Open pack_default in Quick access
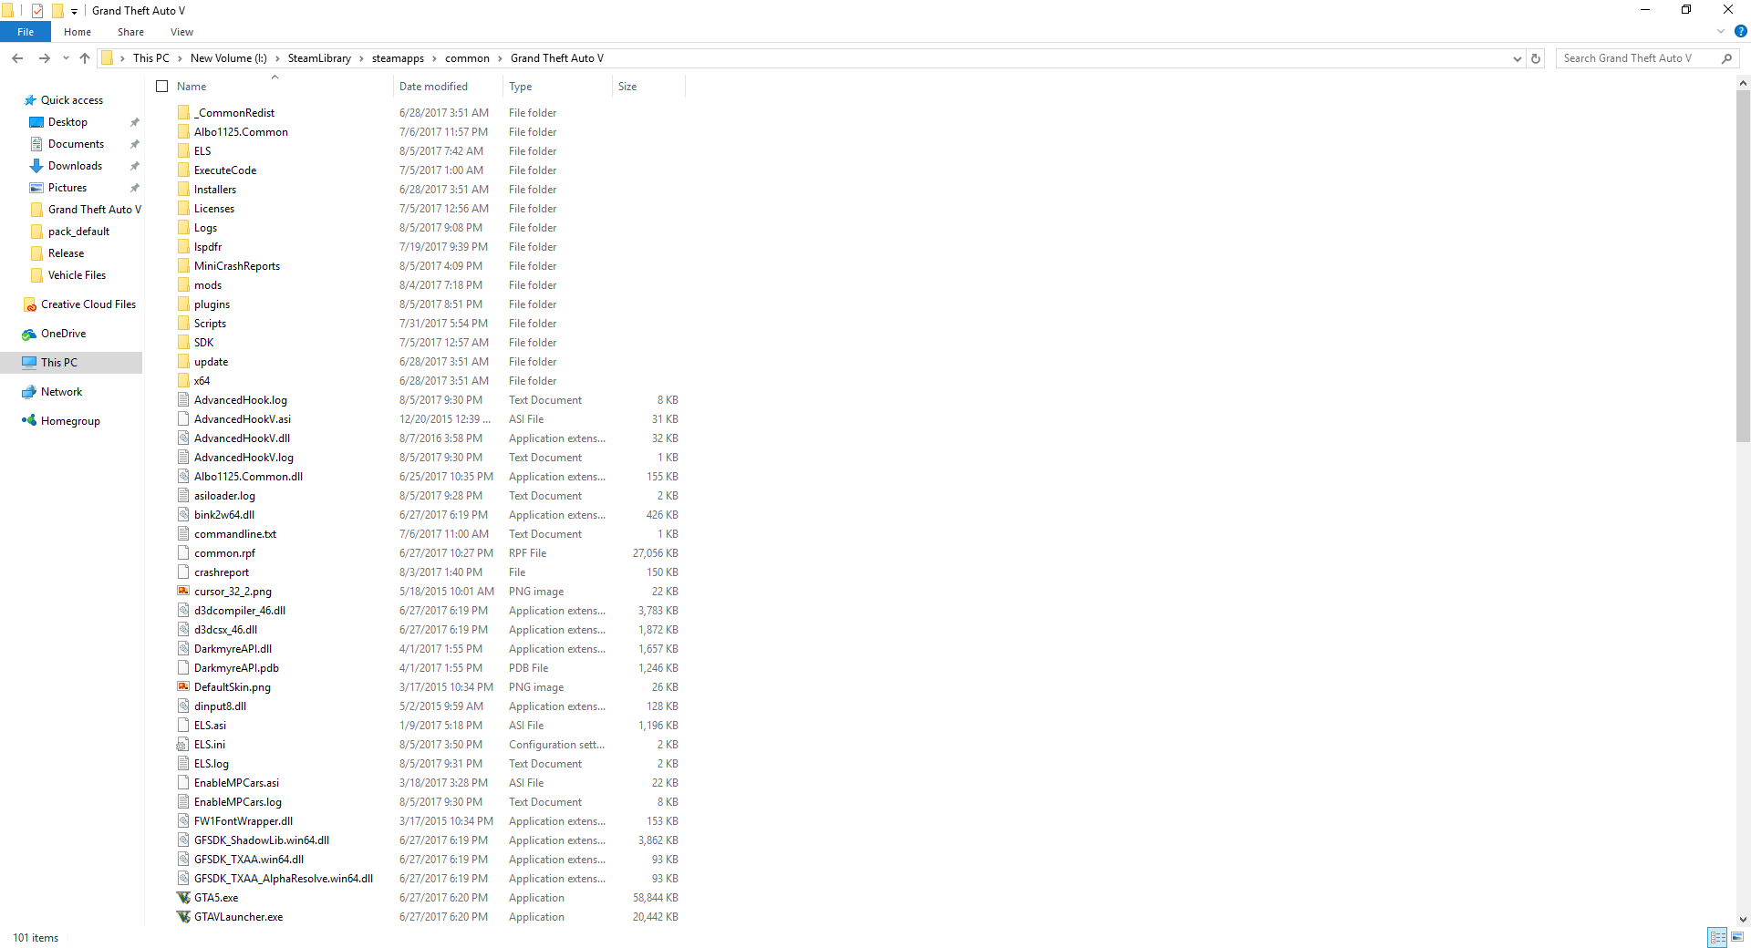The height and width of the screenshot is (948, 1751). (x=78, y=232)
